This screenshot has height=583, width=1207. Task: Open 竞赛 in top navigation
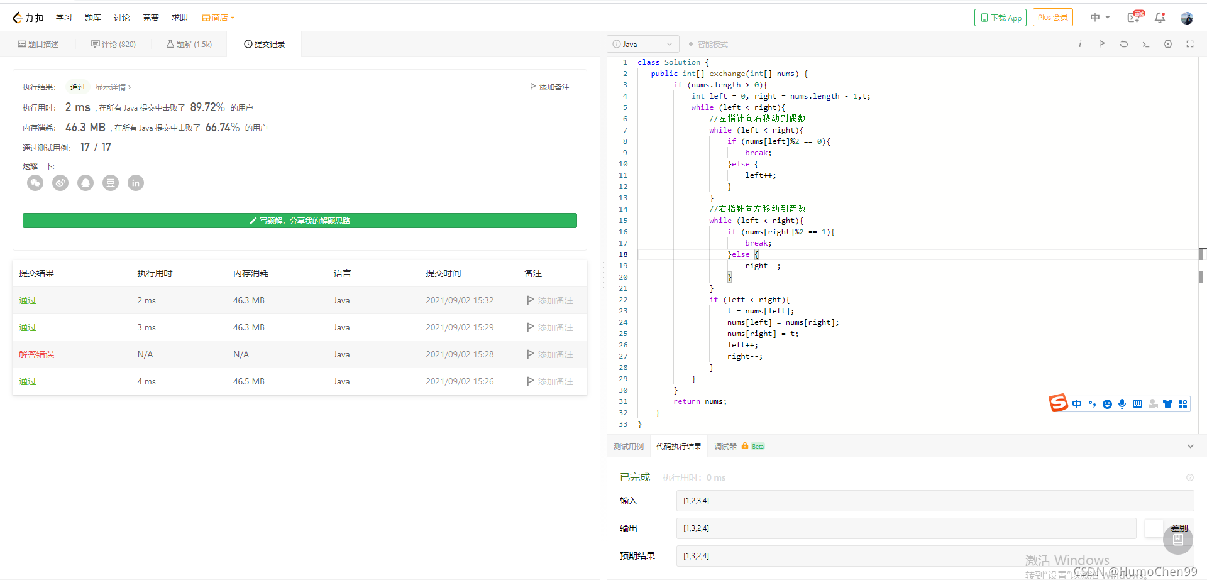[x=151, y=18]
